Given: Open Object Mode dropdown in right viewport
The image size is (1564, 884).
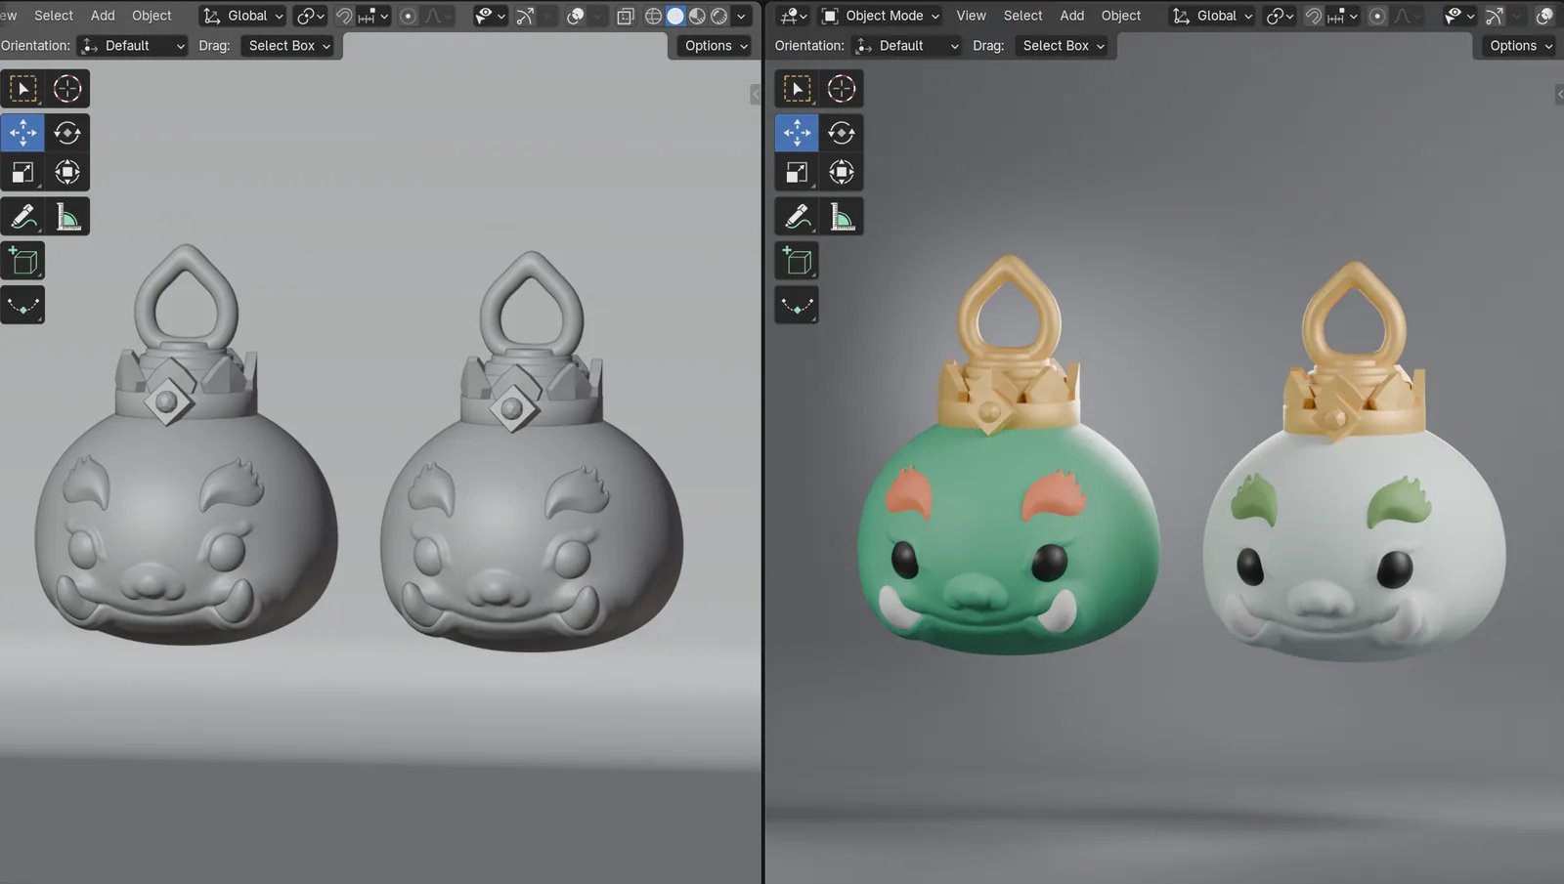Looking at the screenshot, I should coord(881,16).
